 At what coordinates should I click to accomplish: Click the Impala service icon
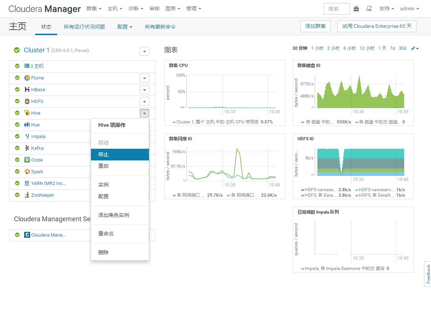coord(27,136)
